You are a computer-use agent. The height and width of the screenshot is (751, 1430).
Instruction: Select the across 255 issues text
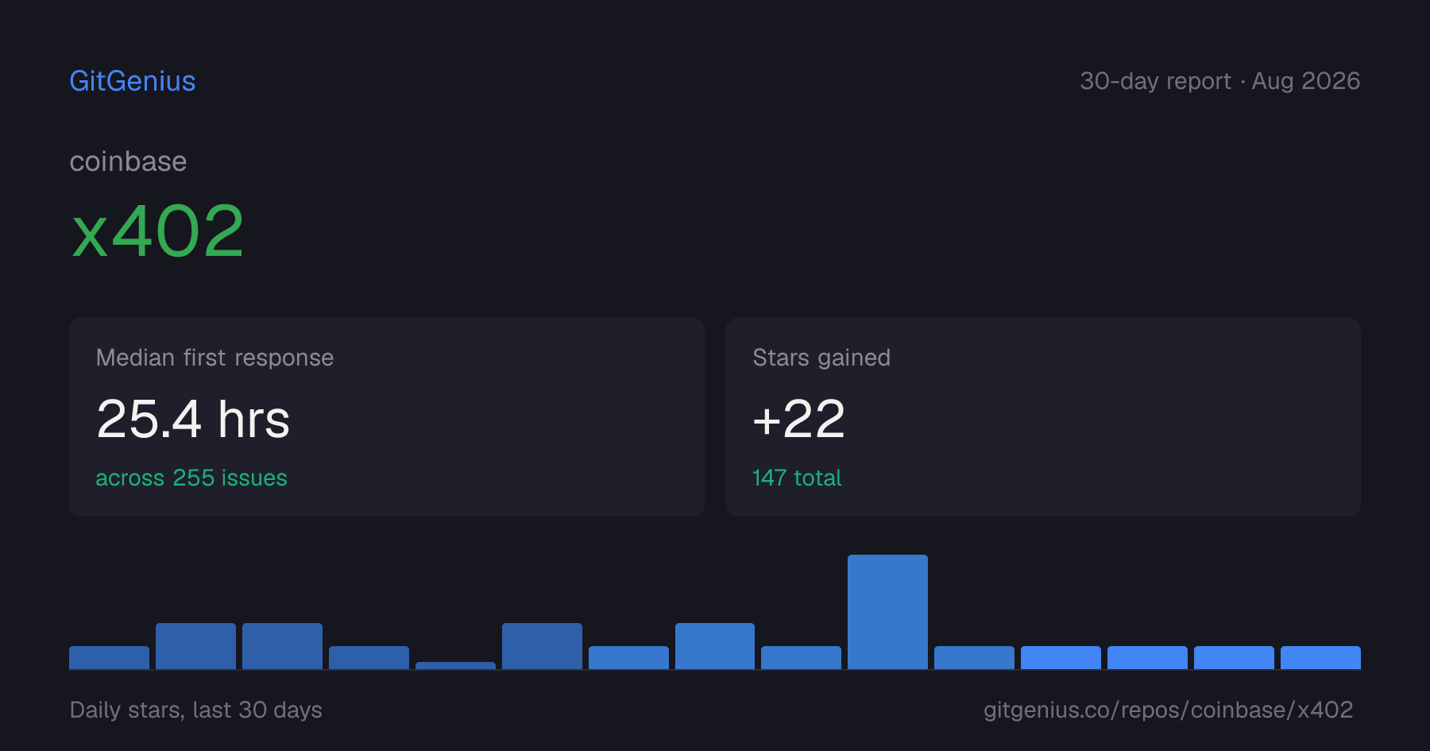point(191,478)
